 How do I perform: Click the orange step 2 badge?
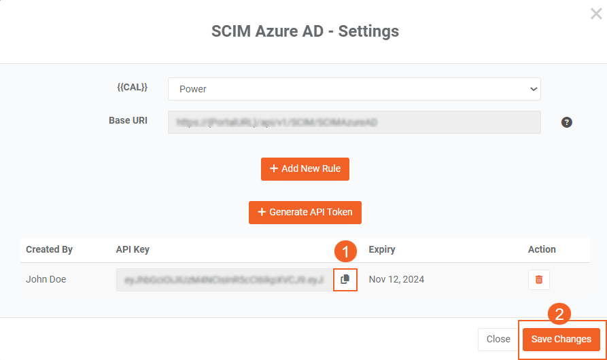tap(559, 314)
